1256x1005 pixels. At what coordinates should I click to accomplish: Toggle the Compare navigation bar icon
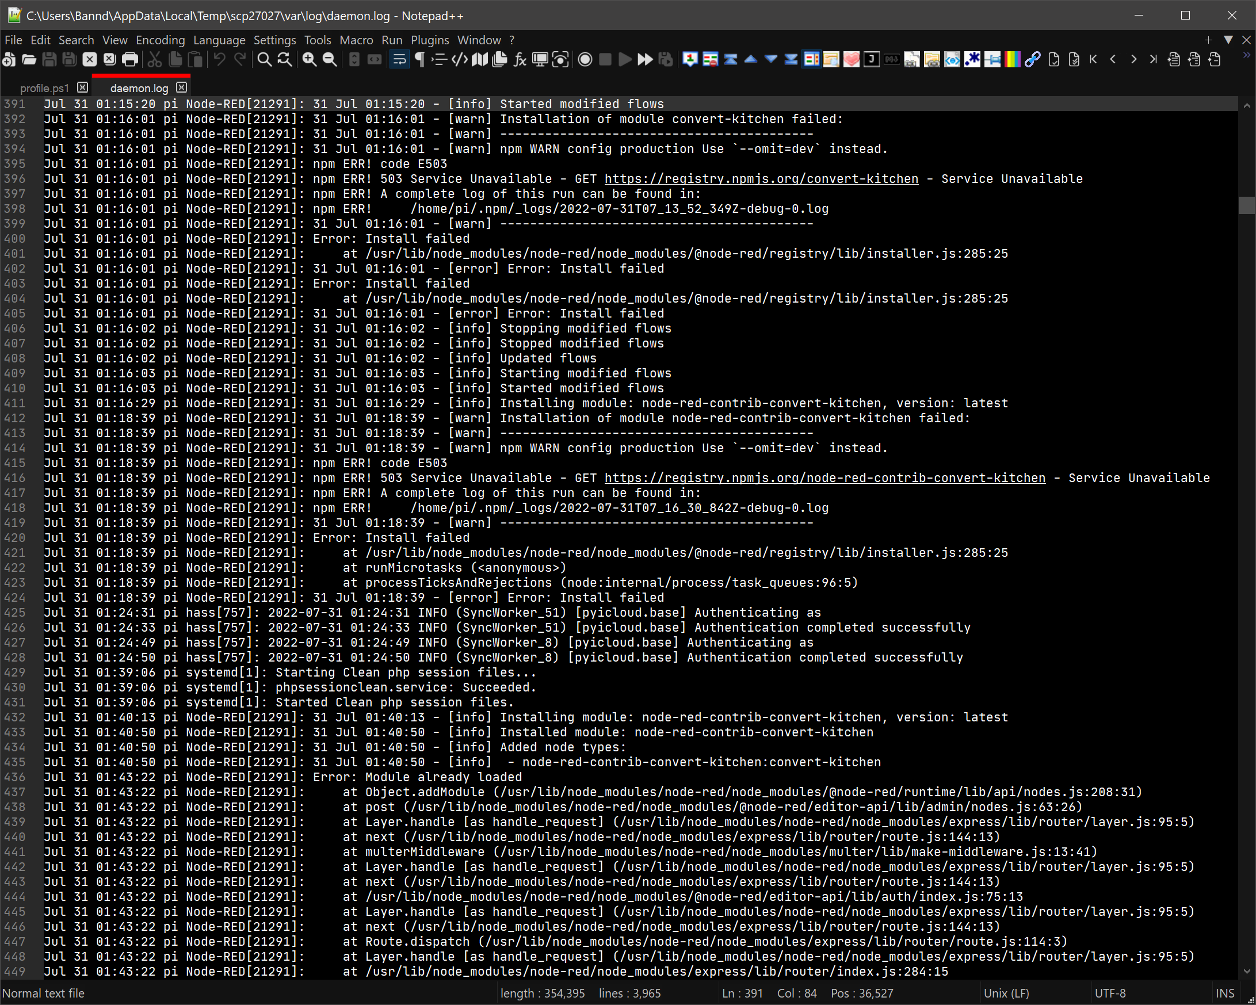[811, 59]
